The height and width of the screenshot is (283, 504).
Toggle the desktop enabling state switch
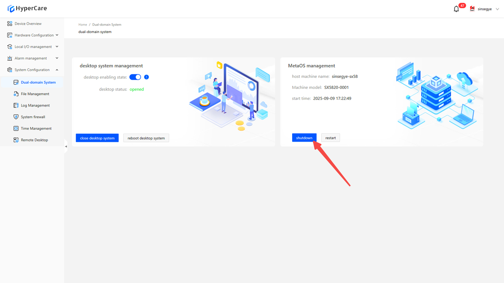tap(135, 77)
